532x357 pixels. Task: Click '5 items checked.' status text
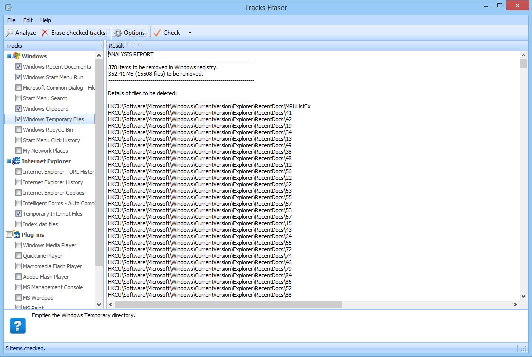tap(25, 348)
